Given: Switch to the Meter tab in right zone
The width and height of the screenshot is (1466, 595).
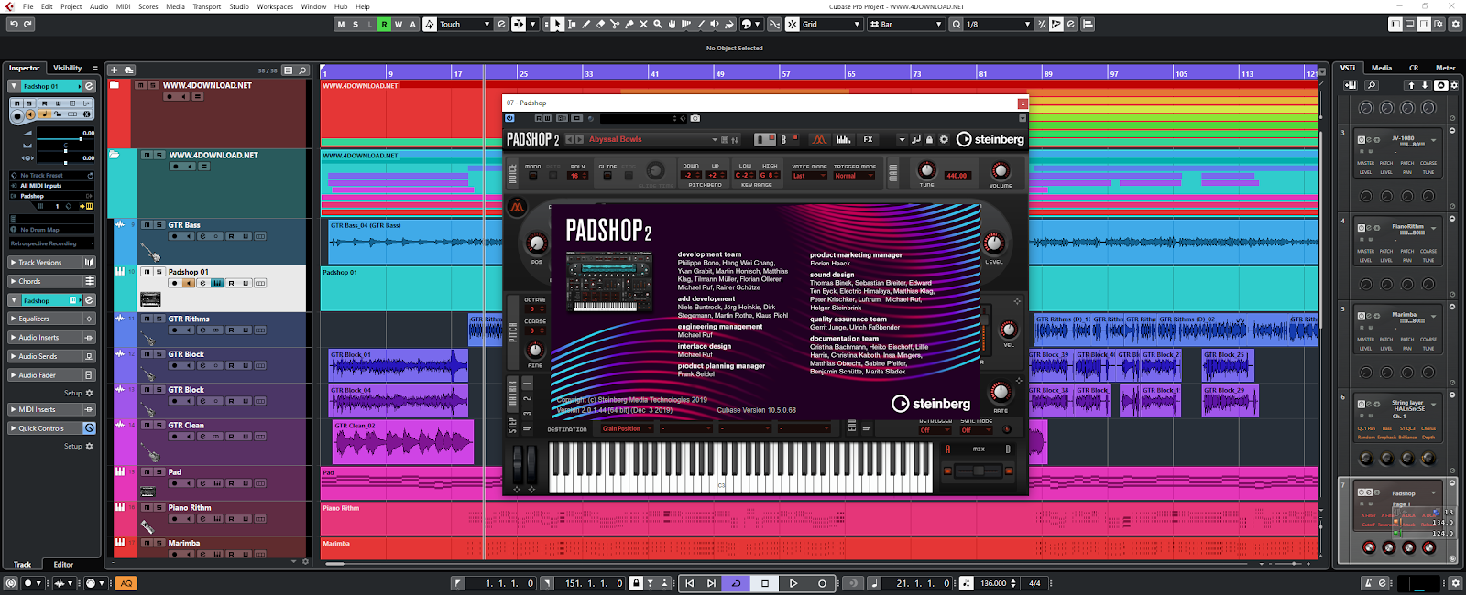Looking at the screenshot, I should coord(1445,68).
